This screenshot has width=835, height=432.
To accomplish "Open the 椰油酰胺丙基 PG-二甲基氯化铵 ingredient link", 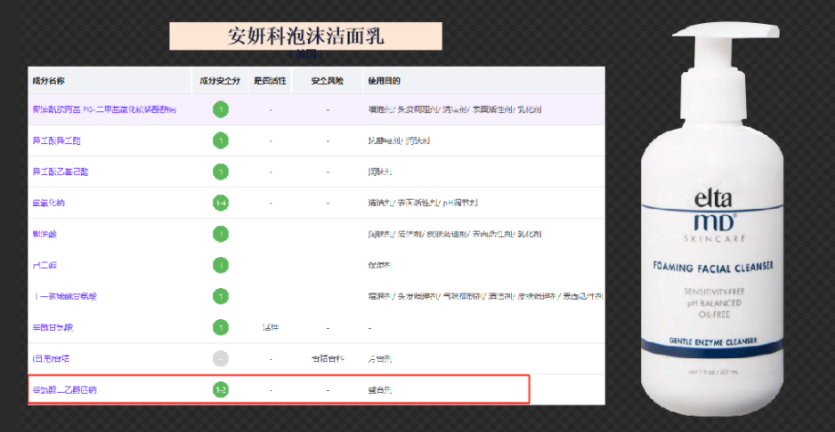I will point(104,109).
